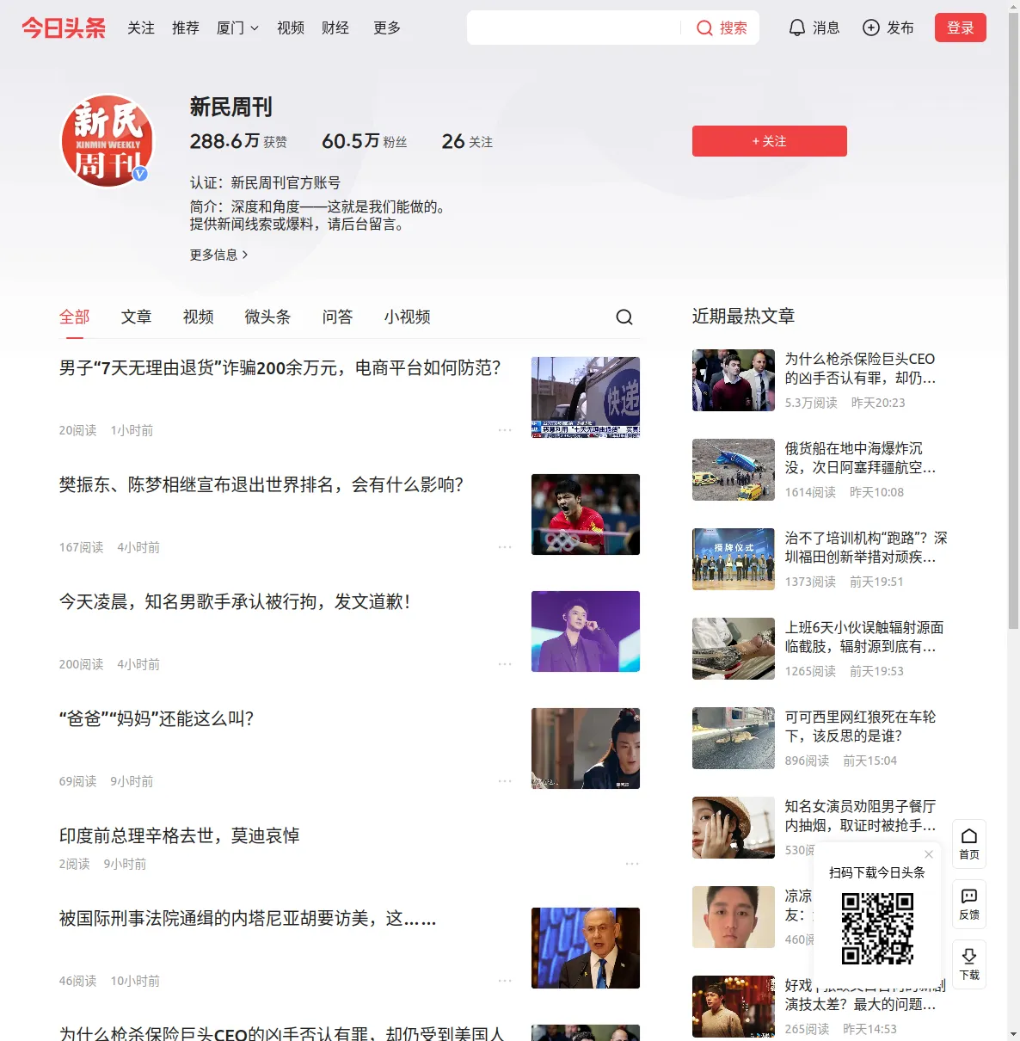Click the 发布 plus icon
The width and height of the screenshot is (1020, 1041).
[871, 28]
